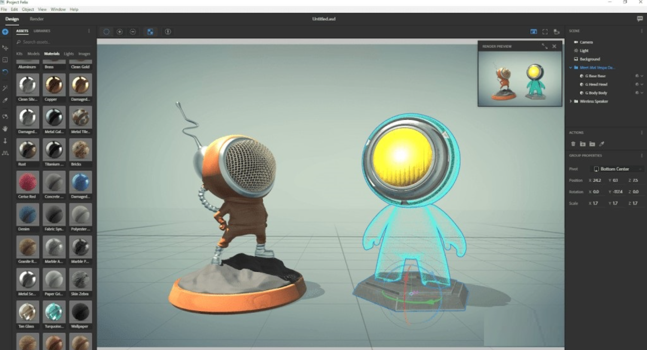Expand the Render Preview window
The width and height of the screenshot is (647, 350).
tap(545, 46)
